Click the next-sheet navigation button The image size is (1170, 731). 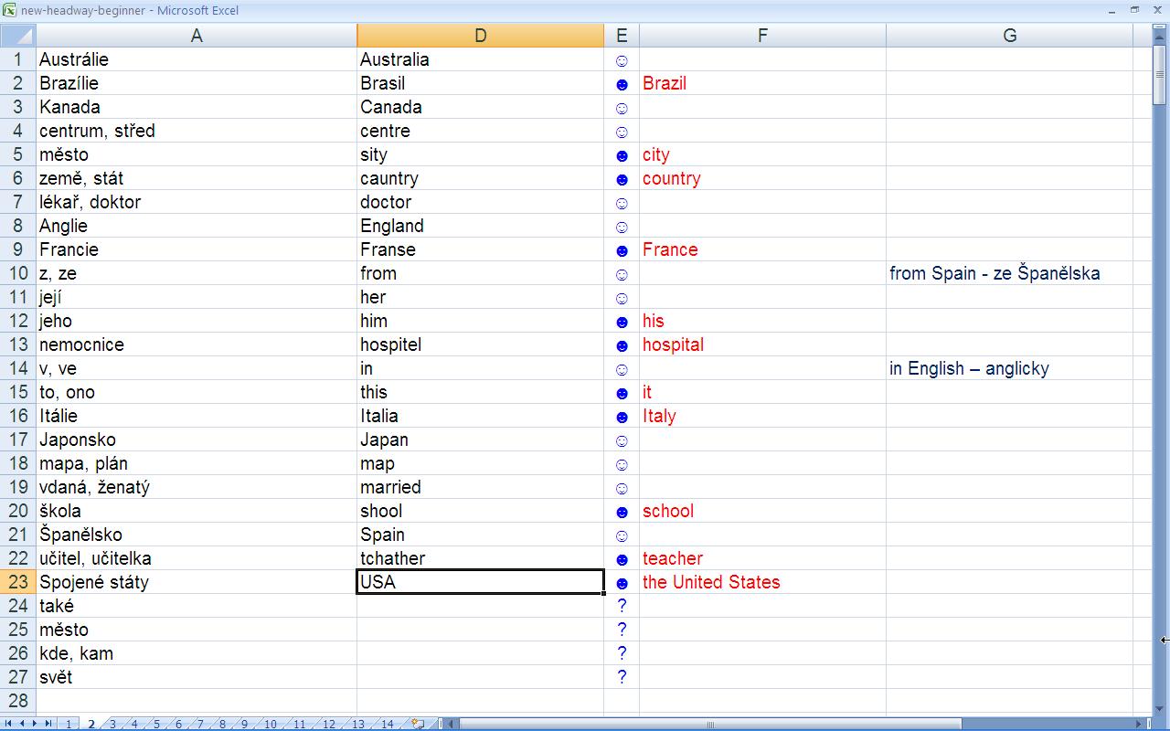37,723
